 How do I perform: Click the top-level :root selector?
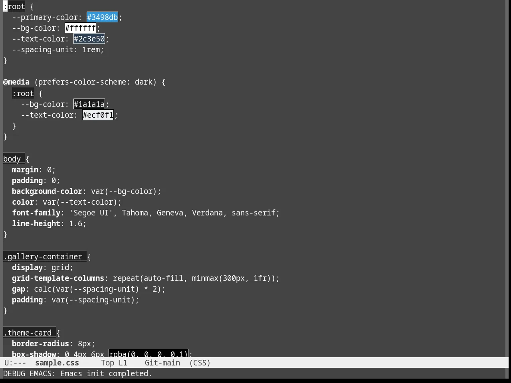pyautogui.click(x=14, y=6)
